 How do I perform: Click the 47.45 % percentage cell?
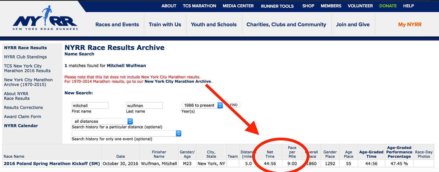tap(399, 163)
